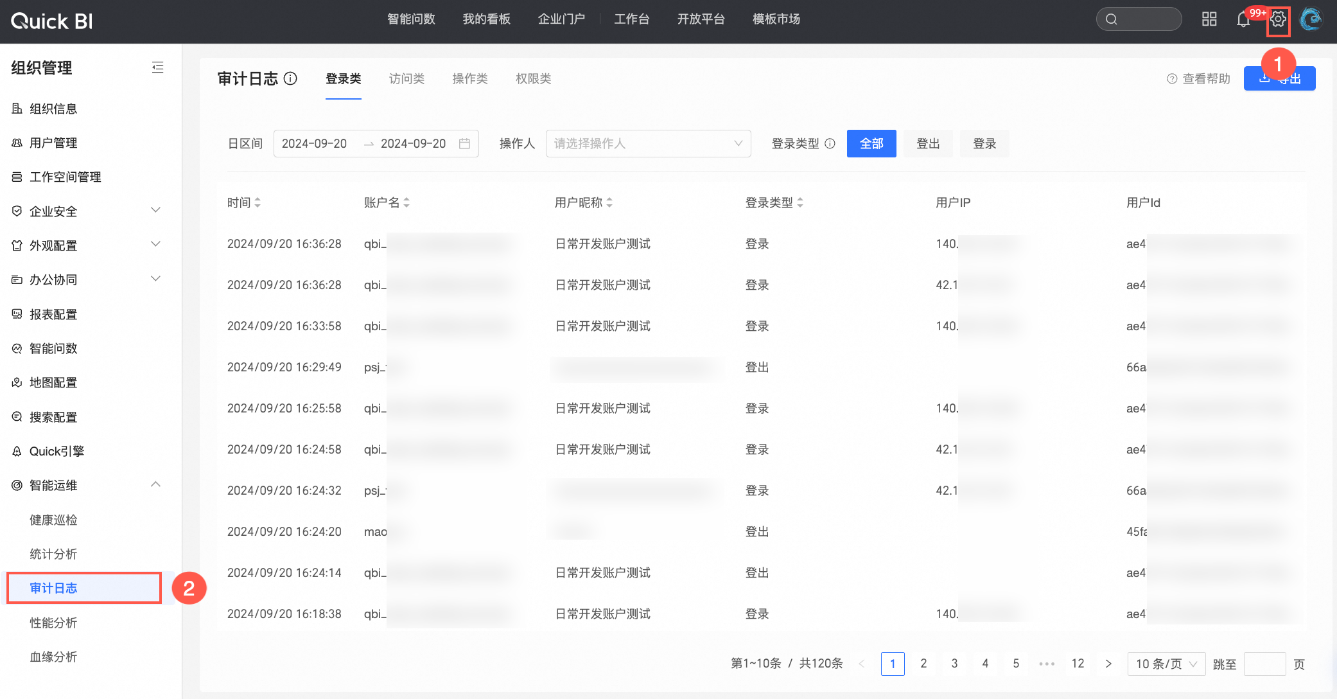
Task: Click the settings gear icon
Action: click(x=1278, y=20)
